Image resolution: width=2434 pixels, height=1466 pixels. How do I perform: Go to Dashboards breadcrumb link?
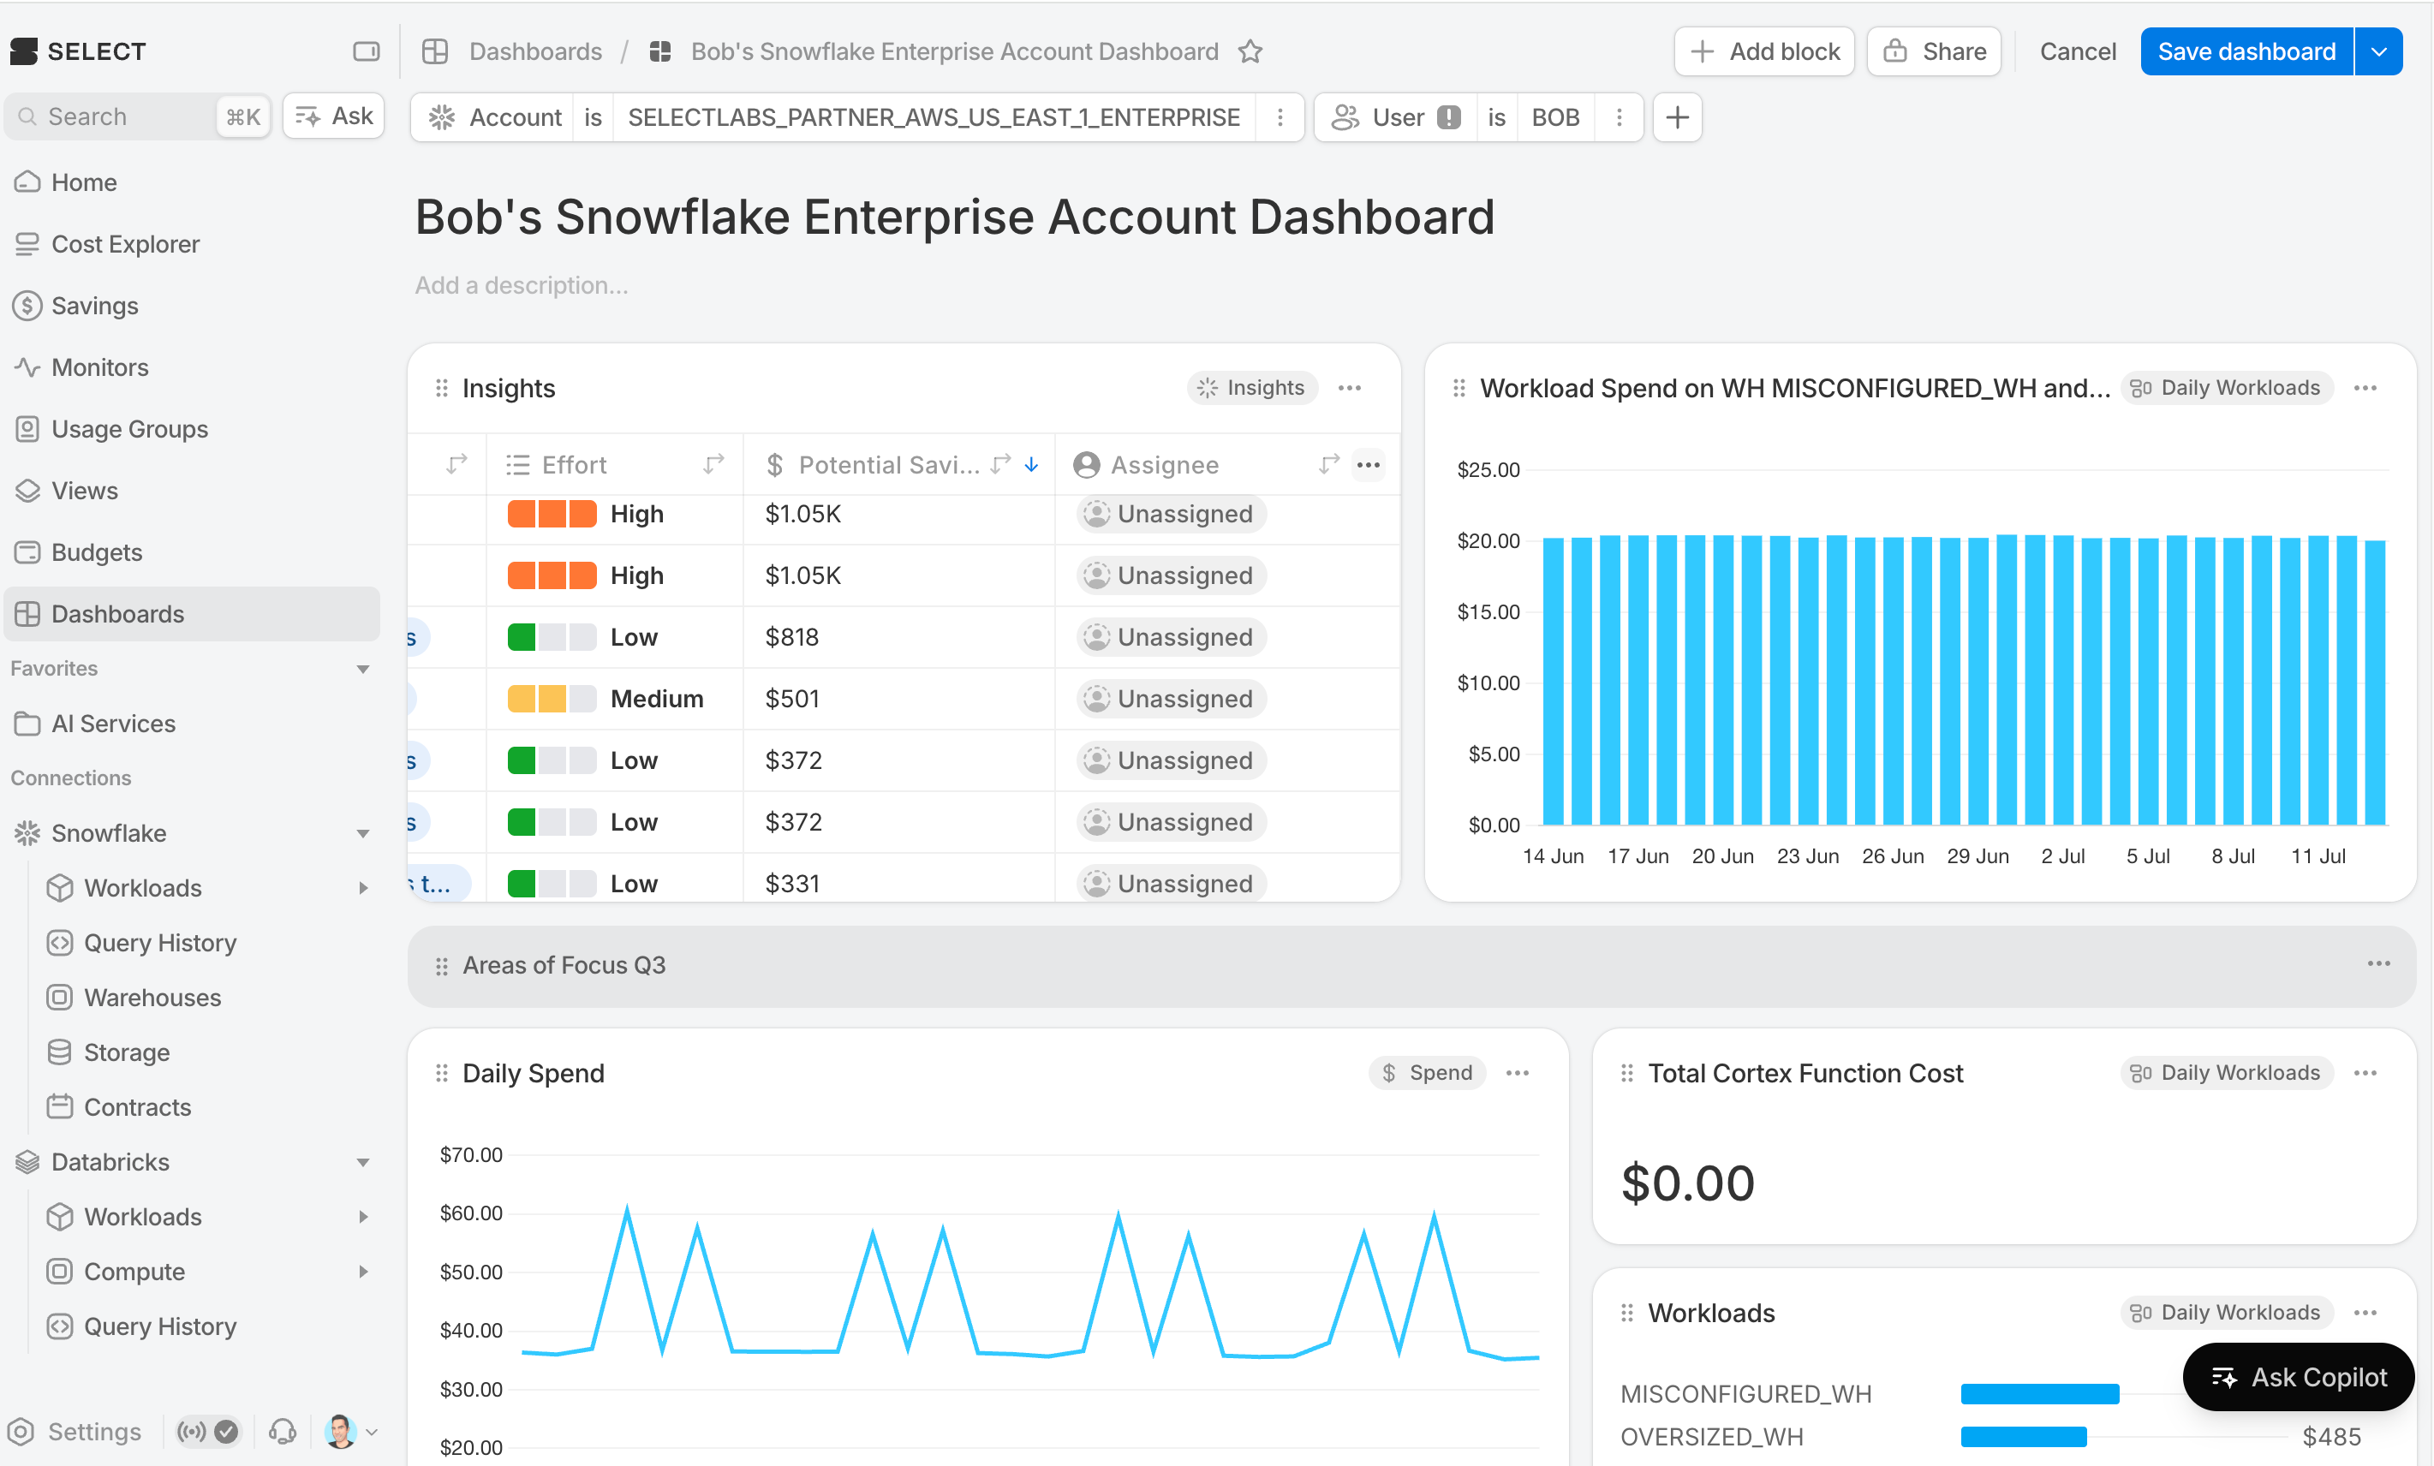(535, 51)
